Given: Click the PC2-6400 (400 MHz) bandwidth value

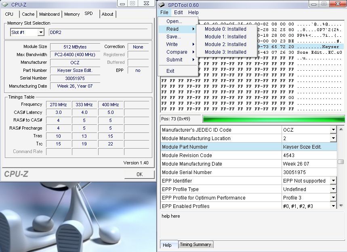Looking at the screenshot, I should 75,55.
